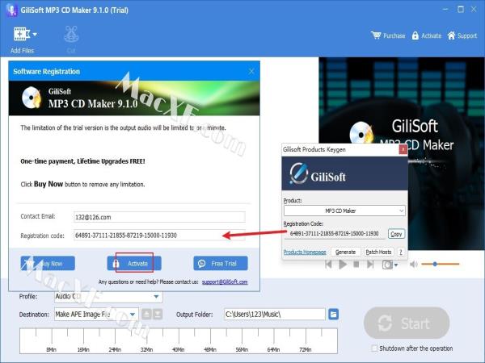Open the Products Homepage link

305,252
